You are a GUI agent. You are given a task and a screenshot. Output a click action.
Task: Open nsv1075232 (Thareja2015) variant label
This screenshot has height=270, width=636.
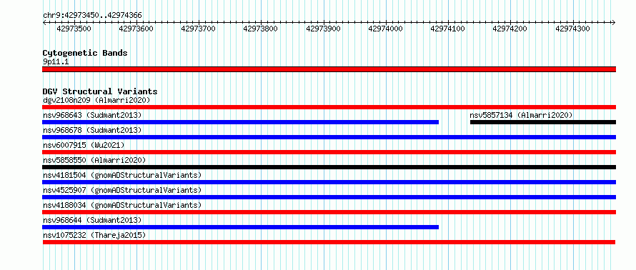[x=94, y=235]
